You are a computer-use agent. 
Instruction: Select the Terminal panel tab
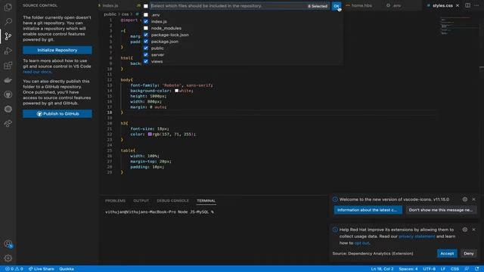206,201
